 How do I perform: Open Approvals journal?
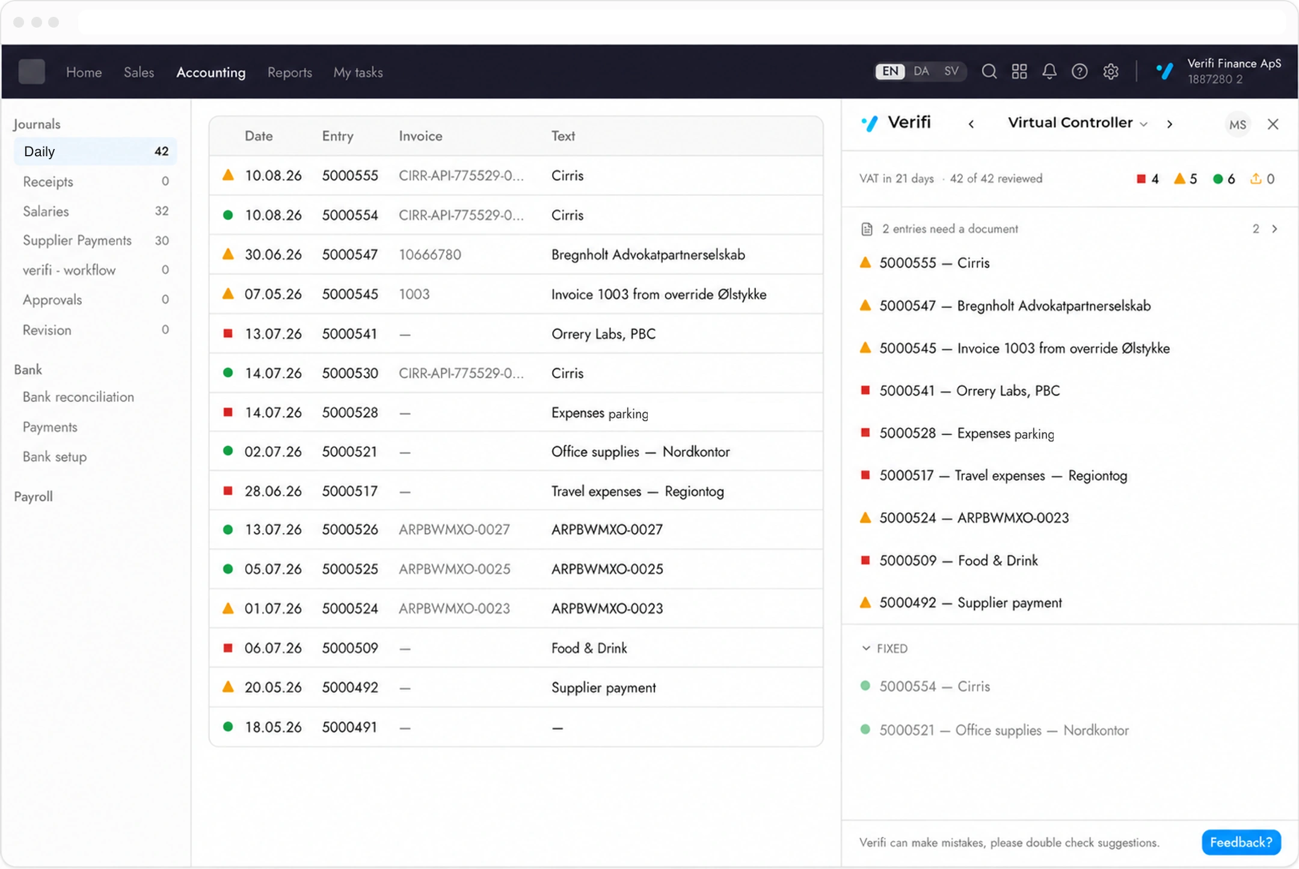point(95,299)
